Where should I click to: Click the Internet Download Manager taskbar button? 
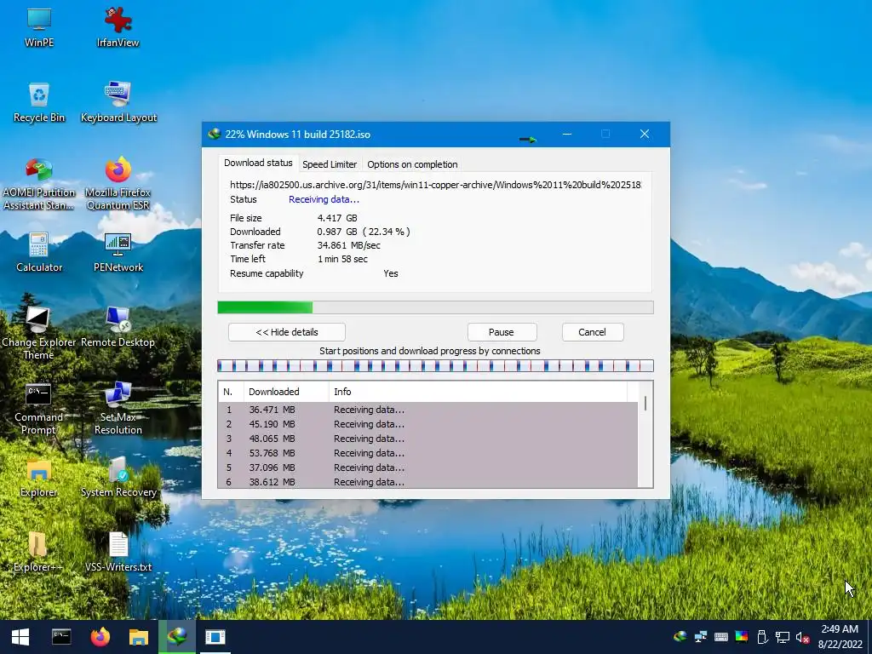[177, 637]
